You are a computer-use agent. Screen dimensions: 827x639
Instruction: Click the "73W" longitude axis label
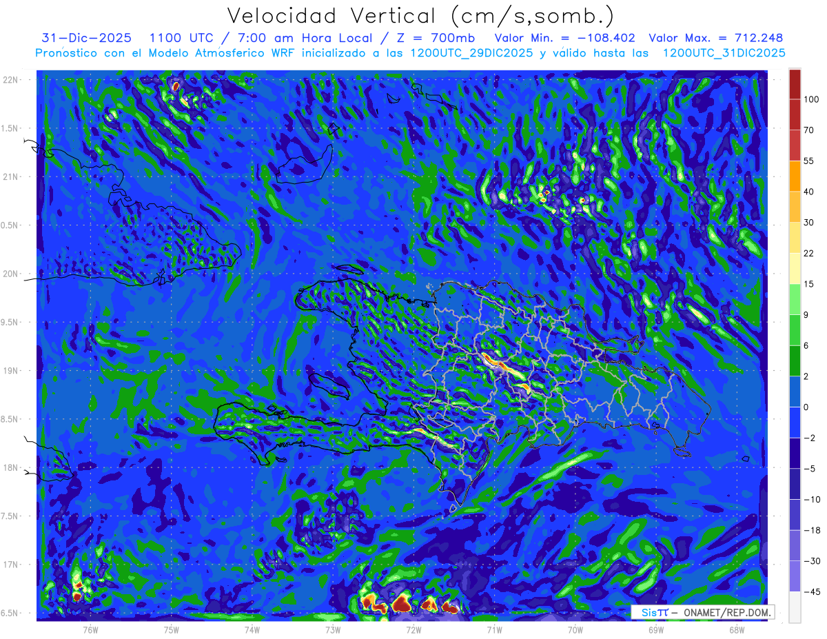[333, 630]
